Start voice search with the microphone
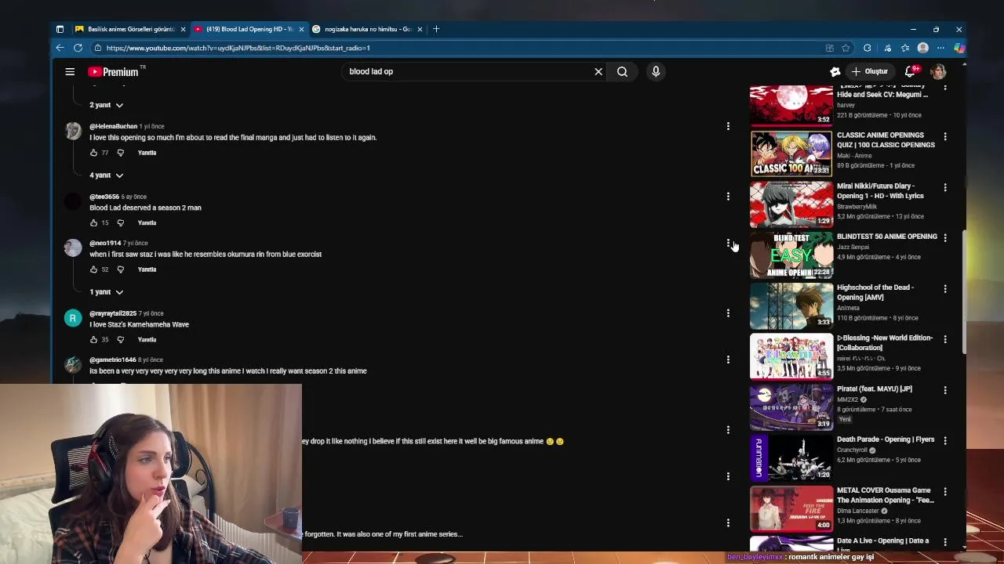1004x564 pixels. 656,71
